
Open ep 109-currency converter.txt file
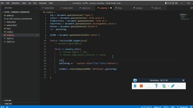pyautogui.click(x=19, y=19)
